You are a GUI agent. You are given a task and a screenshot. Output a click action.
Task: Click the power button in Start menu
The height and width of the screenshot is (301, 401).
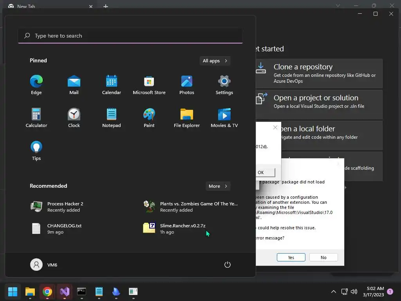tap(228, 265)
